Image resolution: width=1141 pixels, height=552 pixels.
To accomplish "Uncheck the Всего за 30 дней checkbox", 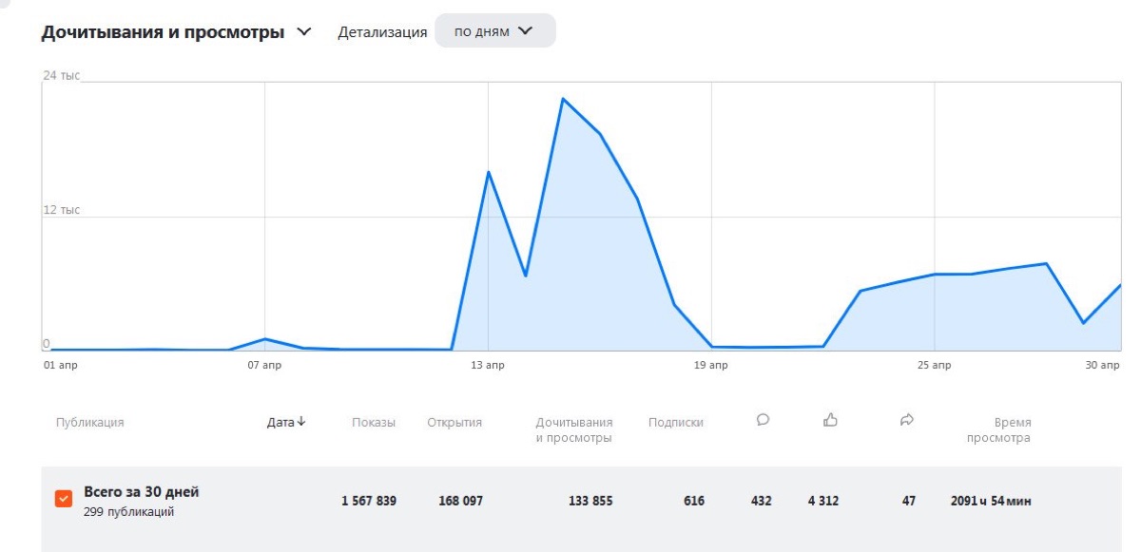I will 64,499.
